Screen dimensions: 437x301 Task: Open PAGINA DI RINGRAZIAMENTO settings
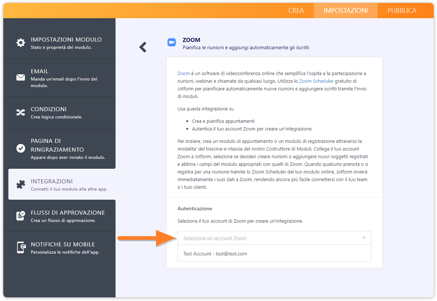point(59,149)
